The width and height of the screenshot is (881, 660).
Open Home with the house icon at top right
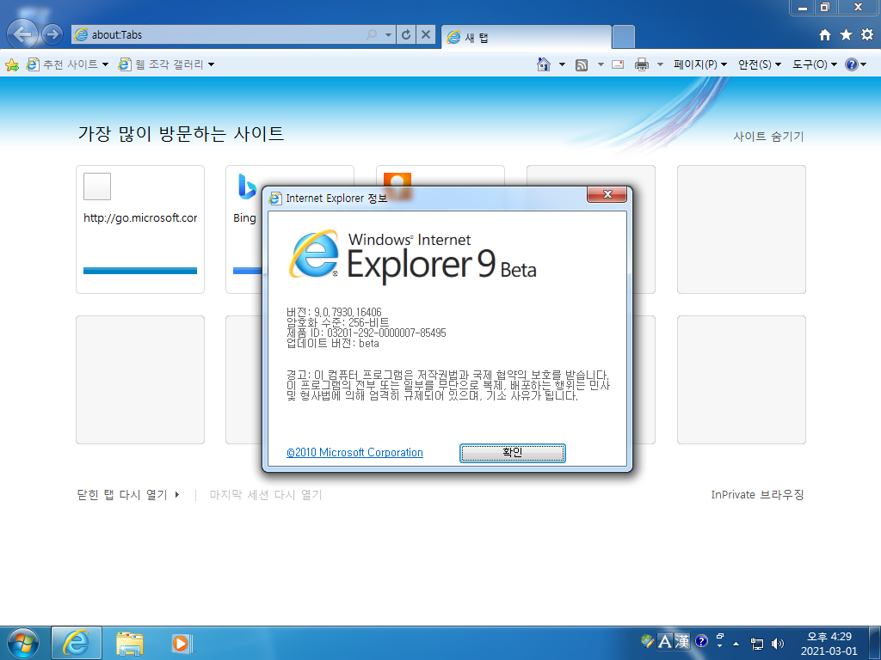tap(825, 34)
